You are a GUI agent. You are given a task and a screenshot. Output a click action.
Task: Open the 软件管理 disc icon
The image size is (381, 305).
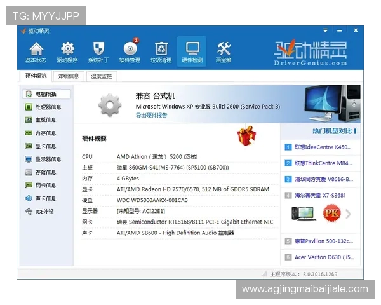pos(130,52)
